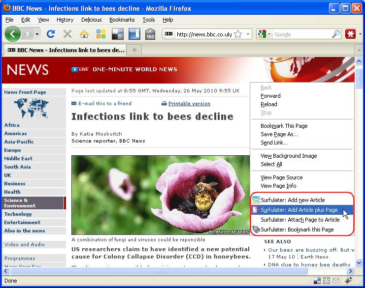This screenshot has height=288, width=365.
Task: Open the View menu
Action: 43,20
